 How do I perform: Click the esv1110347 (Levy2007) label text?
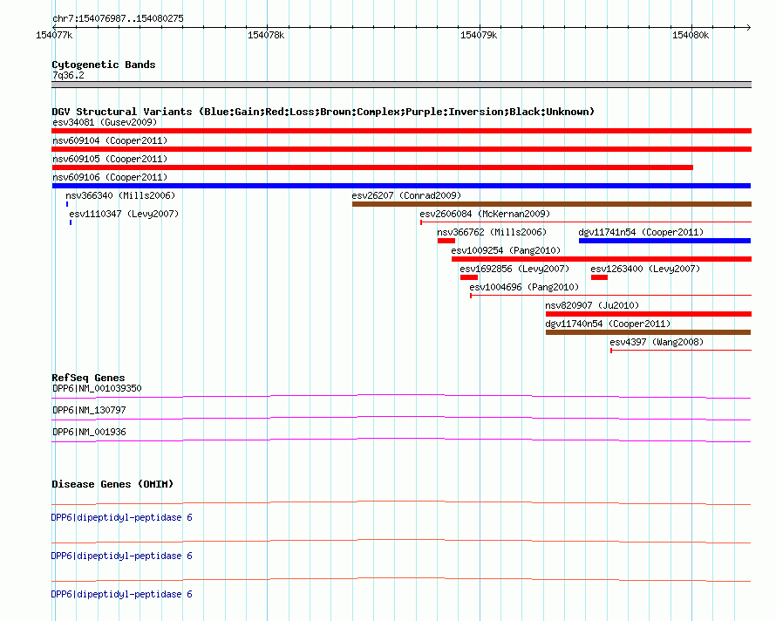coord(124,214)
